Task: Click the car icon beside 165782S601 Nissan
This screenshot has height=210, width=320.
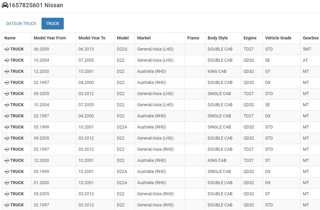Action: tap(5, 5)
